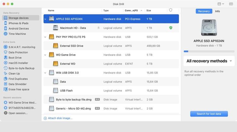
Task: Click R/O badge on Byte to byte backup file.dmg
Action: [x=97, y=99]
